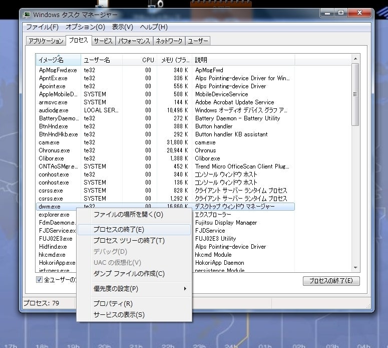Image resolution: width=388 pixels, height=348 pixels.
Task: Select the ApntEx.exe process row
Action: pyautogui.click(x=165, y=78)
